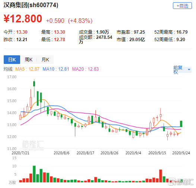Screen dimensions: 196x188
Task: Click the 2020/7/21 date axis label
Action: pos(20,153)
